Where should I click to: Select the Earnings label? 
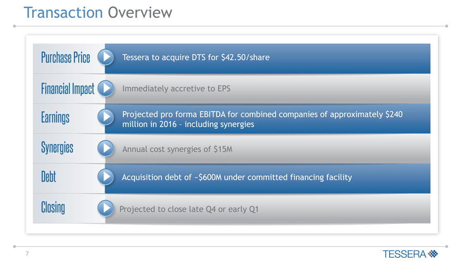click(x=55, y=118)
